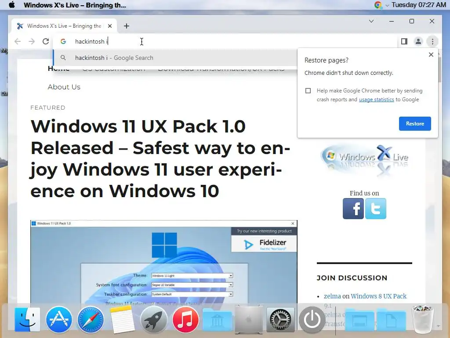This screenshot has width=450, height=338.
Task: Click the Google G icon in omnibox
Action: pyautogui.click(x=63, y=41)
